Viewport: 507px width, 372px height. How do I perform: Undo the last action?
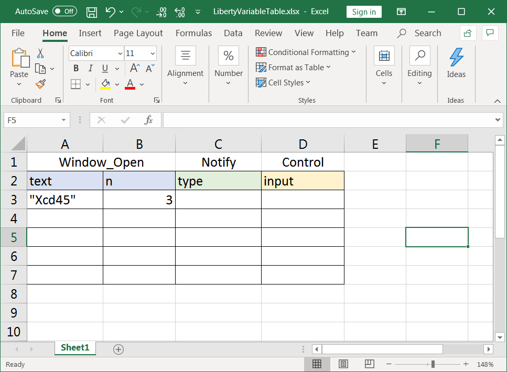coord(110,12)
